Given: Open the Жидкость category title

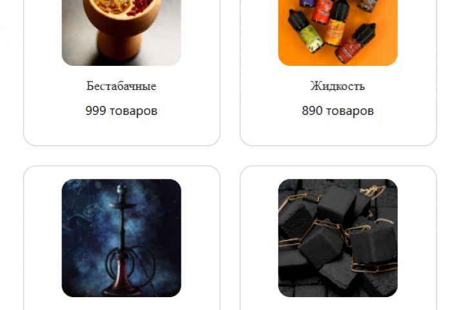Looking at the screenshot, I should [338, 86].
